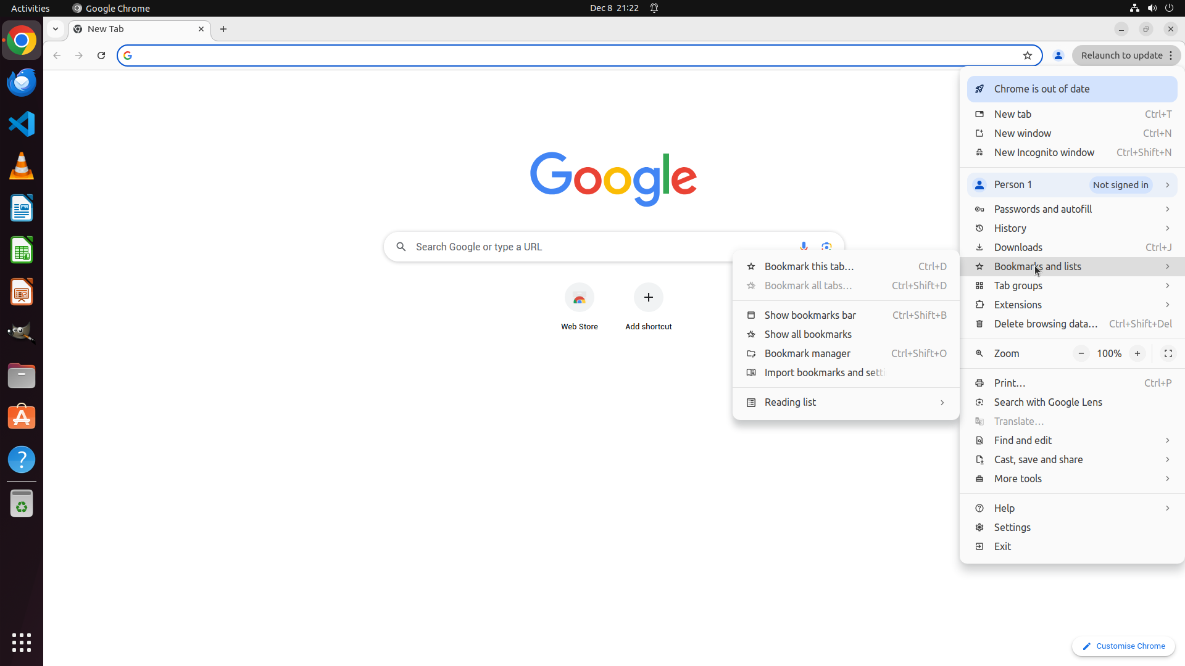Increase zoom with the plus button
This screenshot has height=666, width=1185.
click(1137, 353)
